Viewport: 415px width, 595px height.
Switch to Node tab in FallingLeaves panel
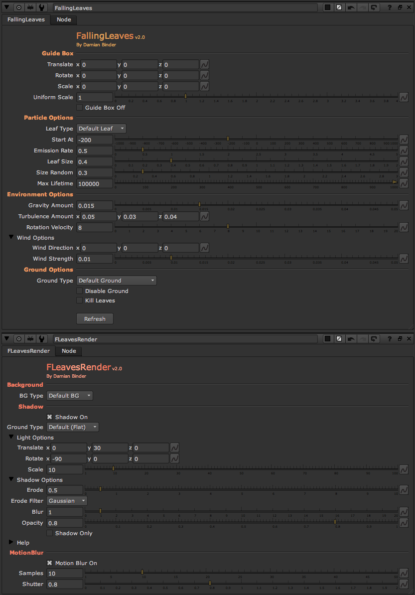[x=64, y=19]
